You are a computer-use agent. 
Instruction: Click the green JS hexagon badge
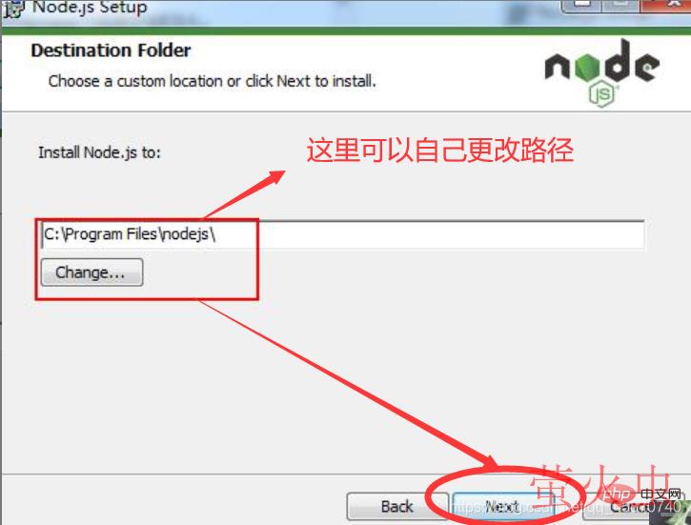tap(602, 94)
